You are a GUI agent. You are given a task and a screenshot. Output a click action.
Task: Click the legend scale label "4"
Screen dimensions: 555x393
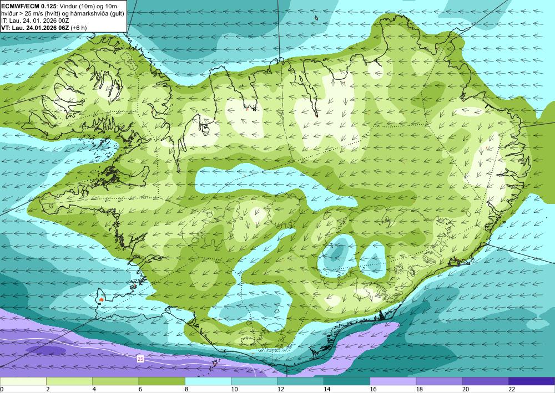(x=94, y=389)
